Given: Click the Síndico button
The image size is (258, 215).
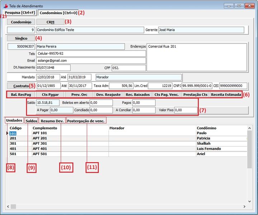Looking at the screenshot, I should [21, 38].
